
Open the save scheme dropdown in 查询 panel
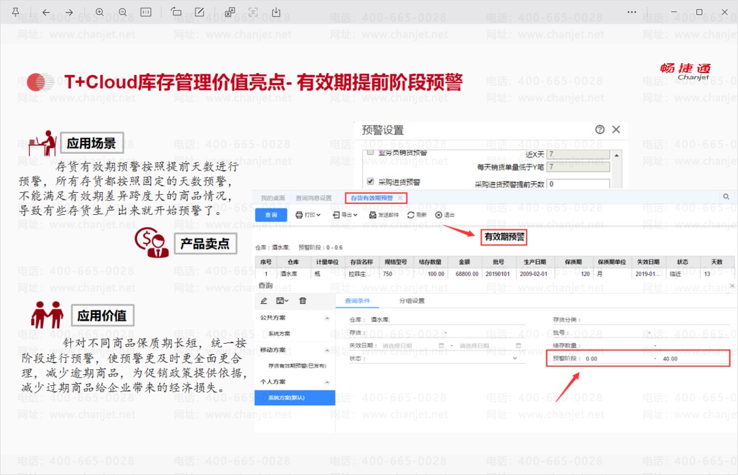283,301
